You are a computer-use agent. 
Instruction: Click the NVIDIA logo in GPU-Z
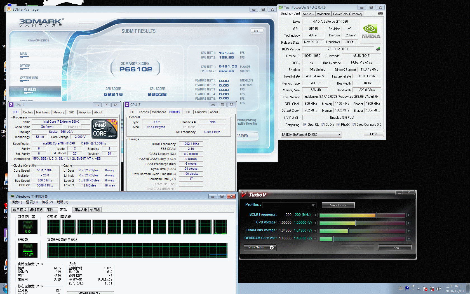pyautogui.click(x=371, y=31)
